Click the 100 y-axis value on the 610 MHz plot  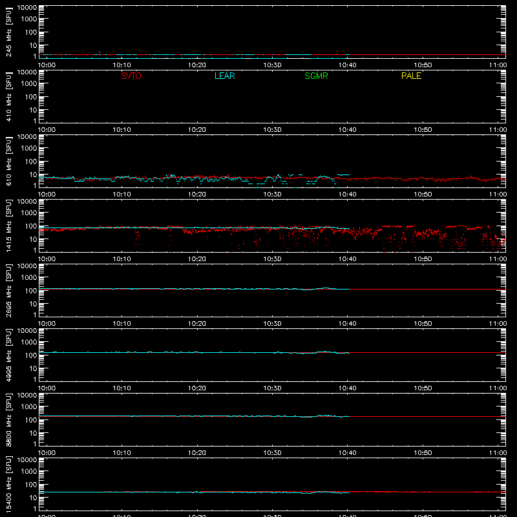pyautogui.click(x=31, y=162)
